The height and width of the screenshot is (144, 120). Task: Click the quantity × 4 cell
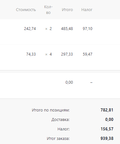click(x=48, y=54)
